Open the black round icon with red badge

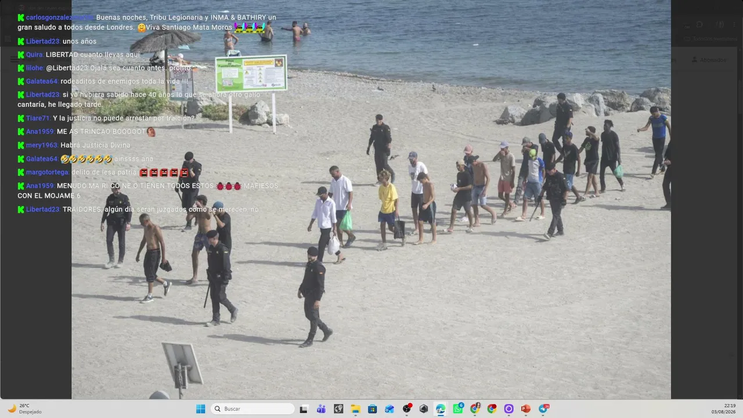(407, 409)
